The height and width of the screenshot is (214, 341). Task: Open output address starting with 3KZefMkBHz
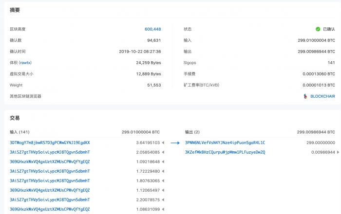(x=225, y=152)
